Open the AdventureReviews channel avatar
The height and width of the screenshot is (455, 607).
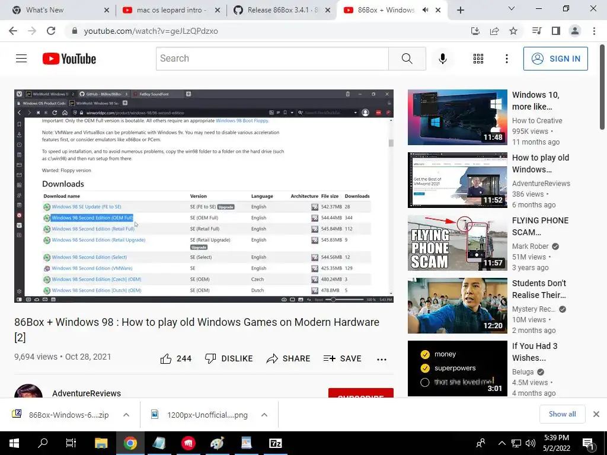[28, 391]
